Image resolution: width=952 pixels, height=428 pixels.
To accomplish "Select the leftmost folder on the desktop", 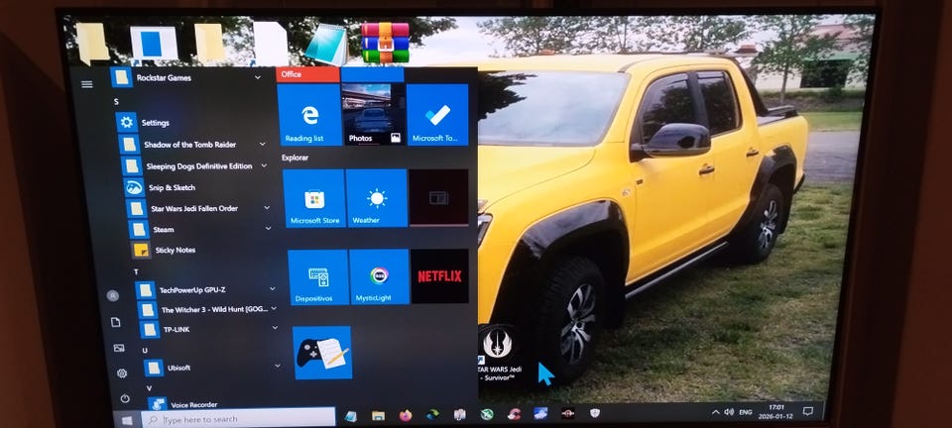I will click(x=93, y=43).
